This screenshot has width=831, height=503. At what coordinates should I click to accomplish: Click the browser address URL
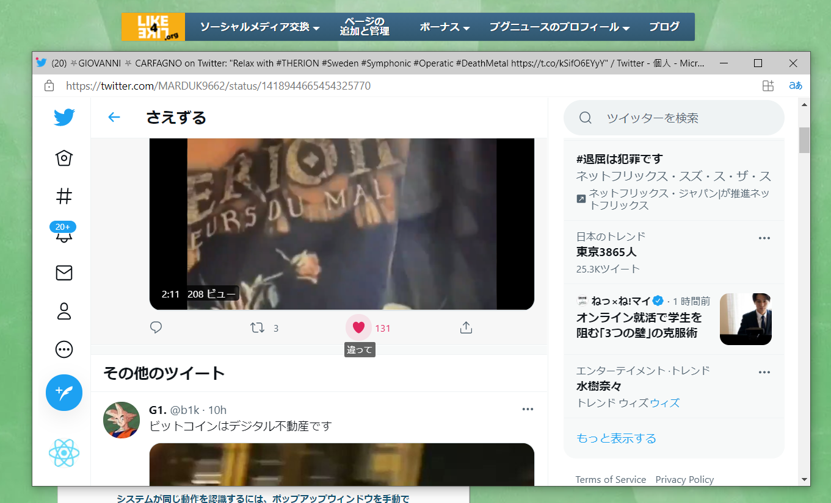(218, 86)
